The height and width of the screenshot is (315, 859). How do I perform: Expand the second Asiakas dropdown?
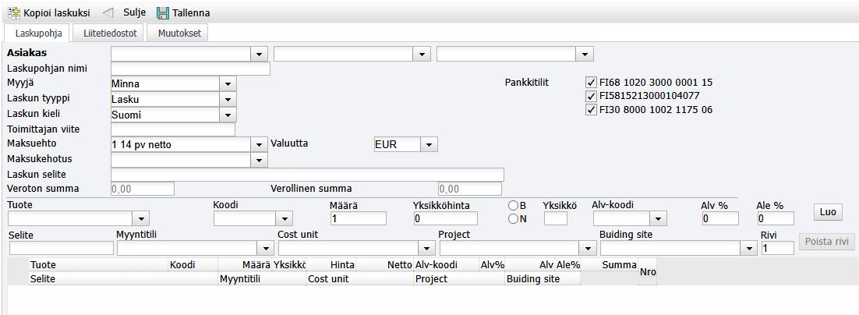[x=421, y=55]
